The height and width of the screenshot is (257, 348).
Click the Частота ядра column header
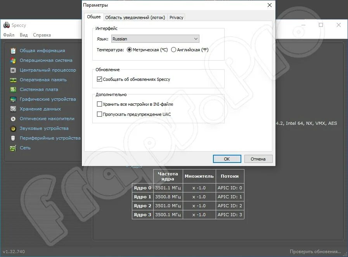point(168,176)
